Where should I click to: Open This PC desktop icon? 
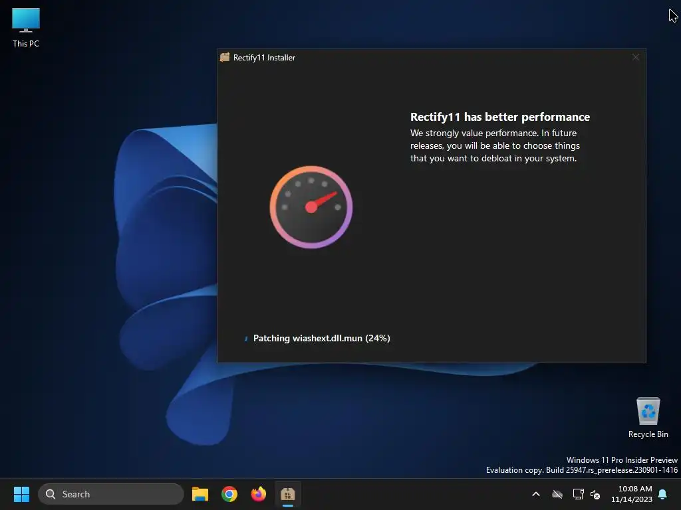[x=26, y=27]
